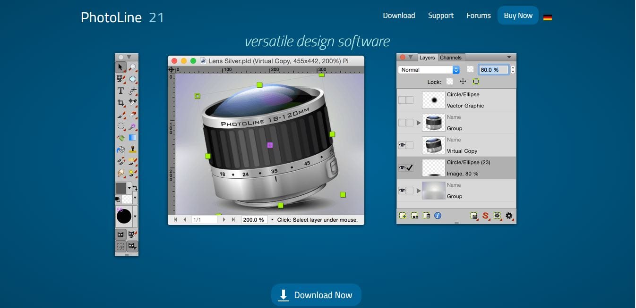Click the Buy Now button
Screen dimensions: 636x308
coord(518,16)
